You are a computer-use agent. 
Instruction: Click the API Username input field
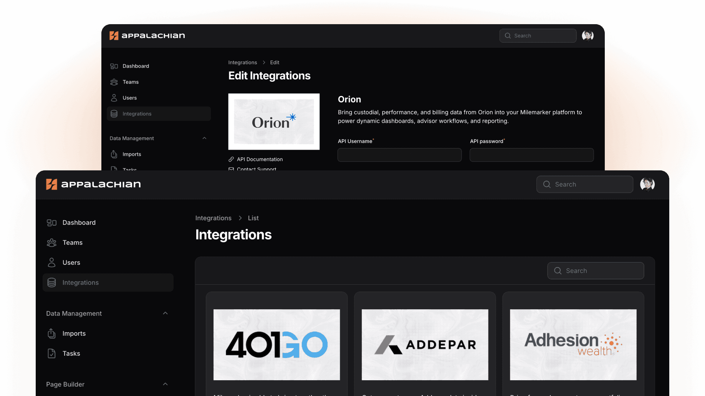tap(399, 155)
